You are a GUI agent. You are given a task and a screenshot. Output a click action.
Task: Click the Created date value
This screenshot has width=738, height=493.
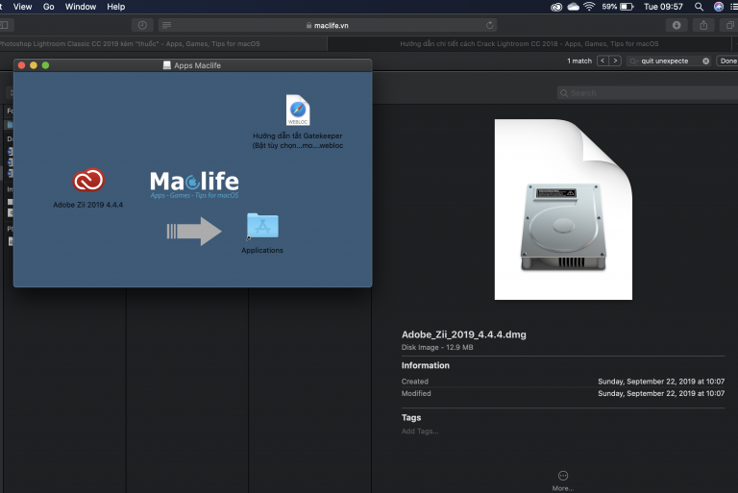(661, 382)
